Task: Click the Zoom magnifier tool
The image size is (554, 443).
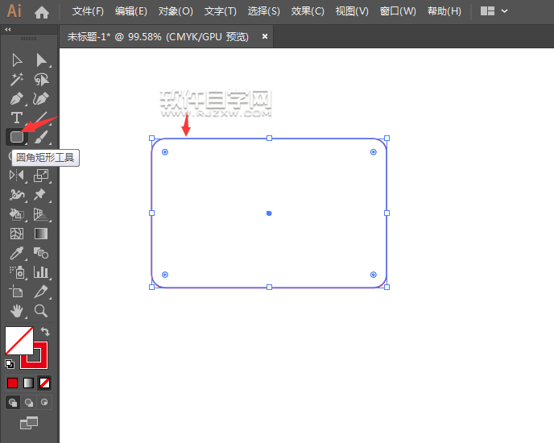Action: (41, 311)
